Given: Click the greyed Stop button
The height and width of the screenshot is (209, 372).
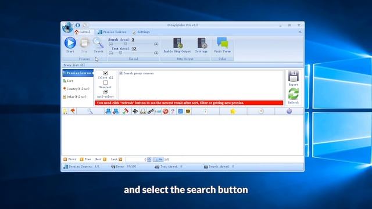Looking at the screenshot, I should [84, 45].
